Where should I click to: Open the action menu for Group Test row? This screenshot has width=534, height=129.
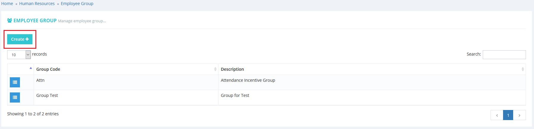point(15,97)
